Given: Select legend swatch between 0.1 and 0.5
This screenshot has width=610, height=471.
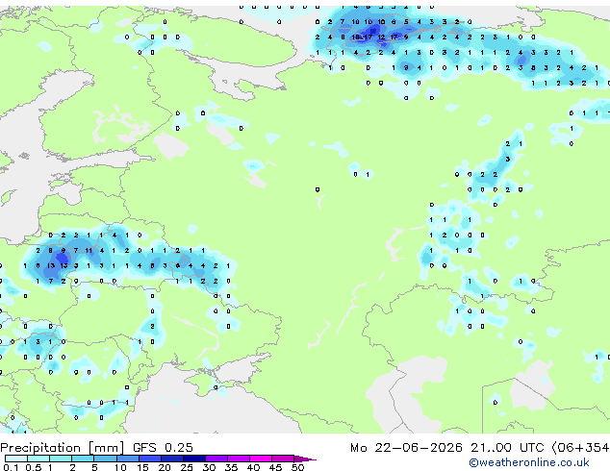Looking at the screenshot, I should click(x=16, y=459).
